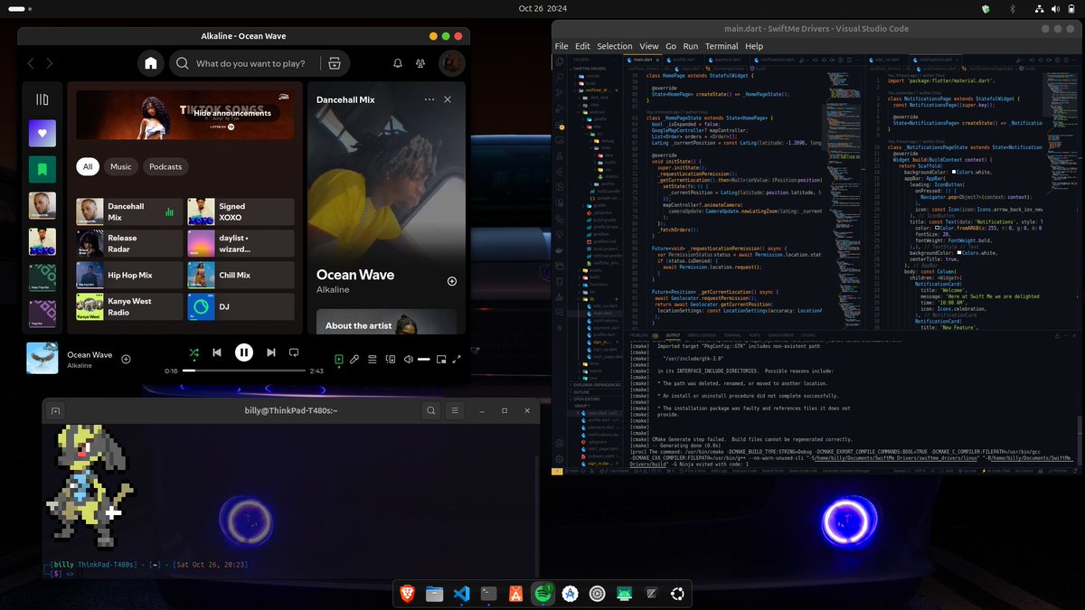Click Hide announcements on banner
Image resolution: width=1085 pixels, height=610 pixels.
click(x=232, y=114)
